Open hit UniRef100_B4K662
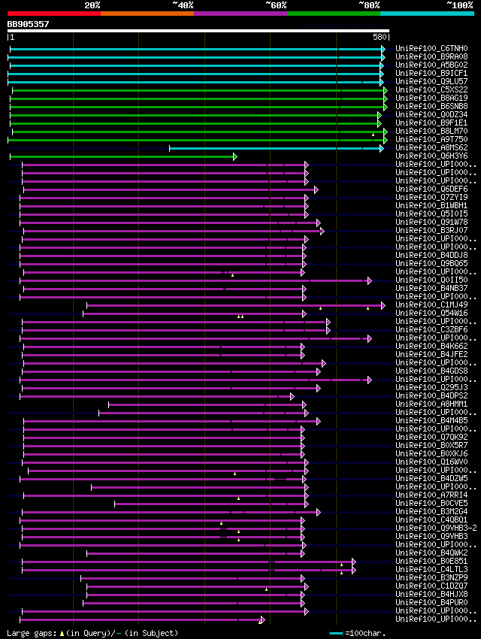Image resolution: width=481 pixels, height=639 pixels. pos(431,347)
